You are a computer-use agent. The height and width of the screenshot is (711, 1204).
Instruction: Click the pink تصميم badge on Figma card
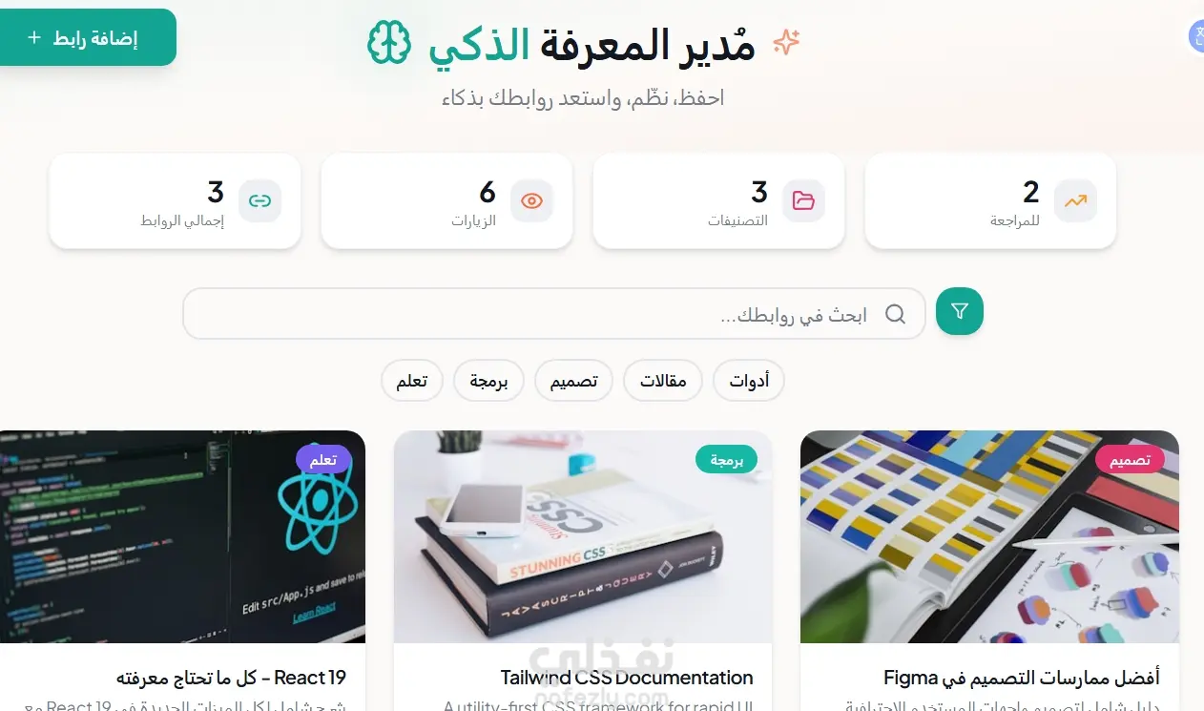[x=1130, y=459]
